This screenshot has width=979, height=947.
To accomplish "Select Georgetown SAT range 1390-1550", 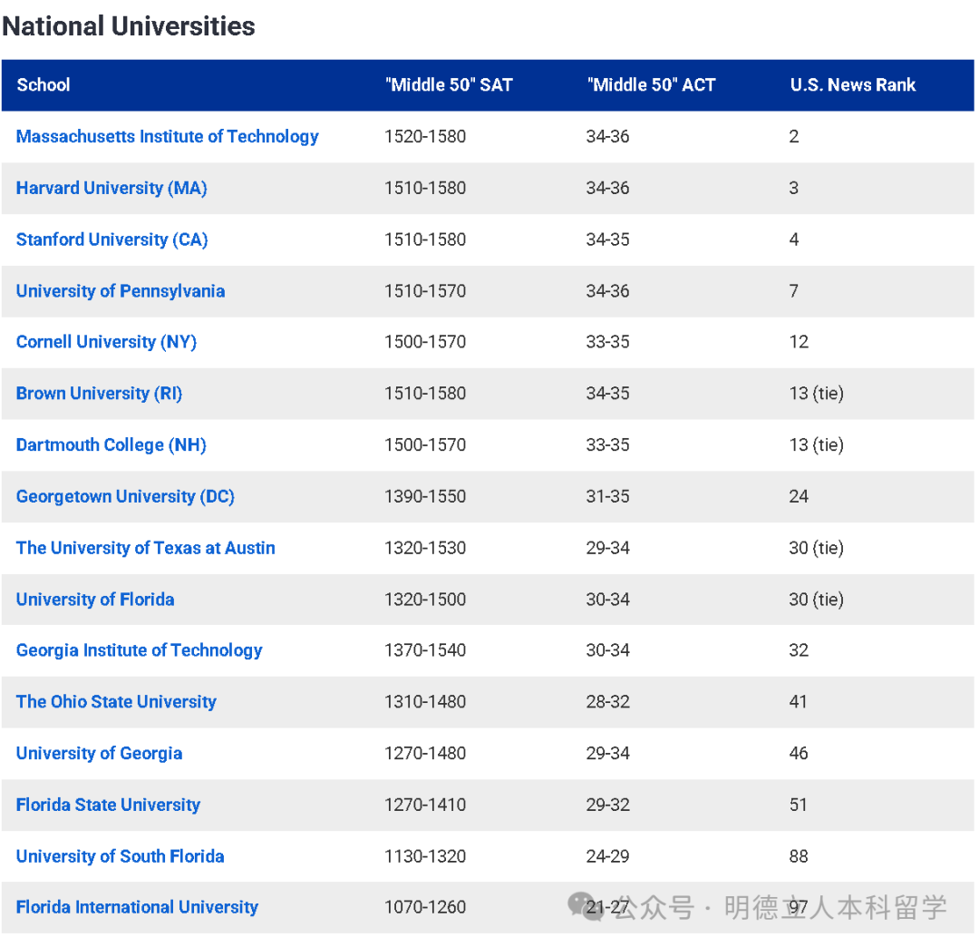I will [425, 496].
